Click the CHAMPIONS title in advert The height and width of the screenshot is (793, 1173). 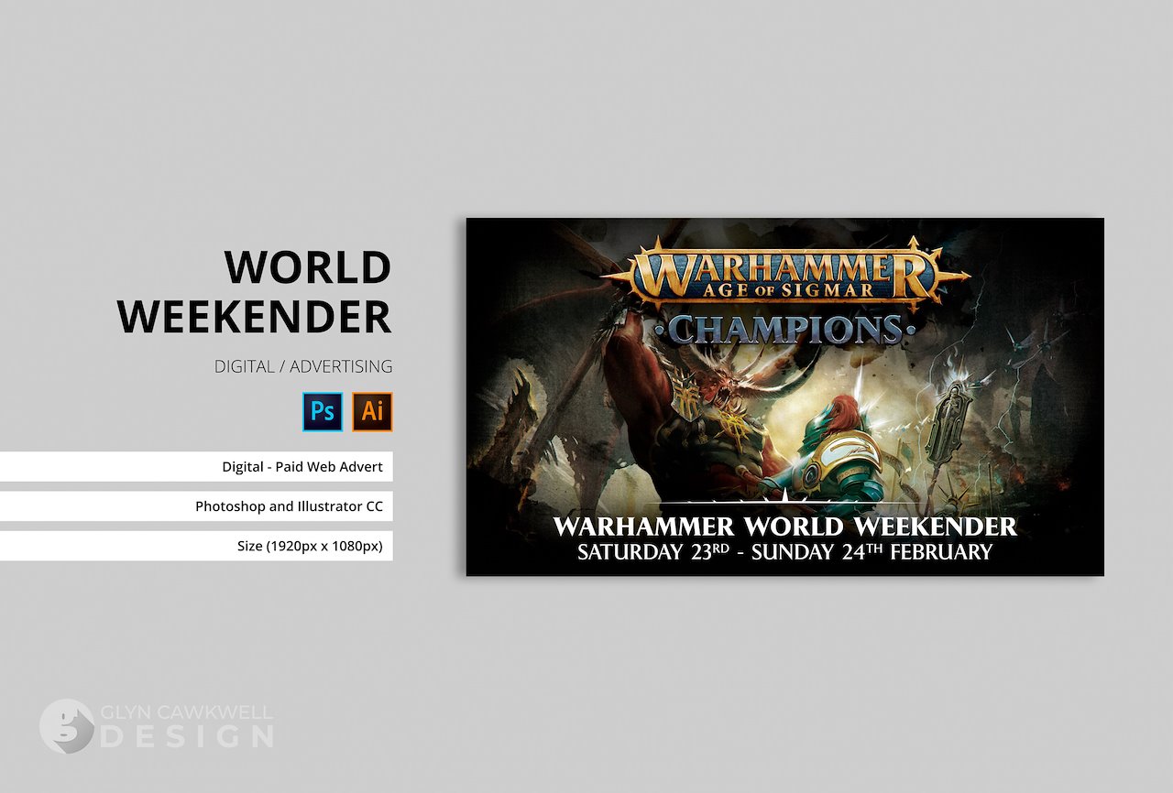784,330
